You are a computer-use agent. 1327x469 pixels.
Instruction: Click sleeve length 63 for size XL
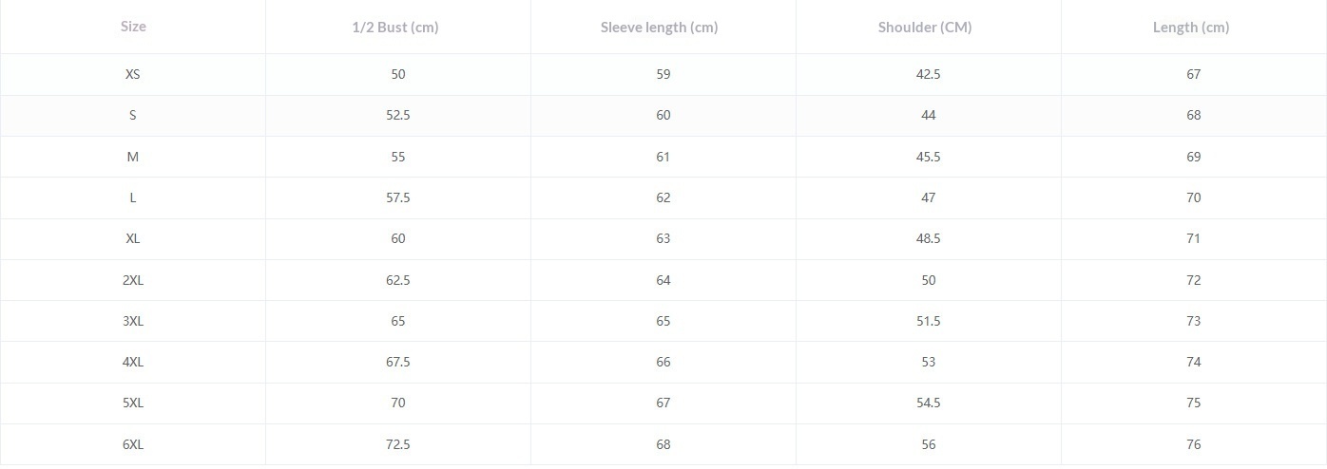(663, 238)
